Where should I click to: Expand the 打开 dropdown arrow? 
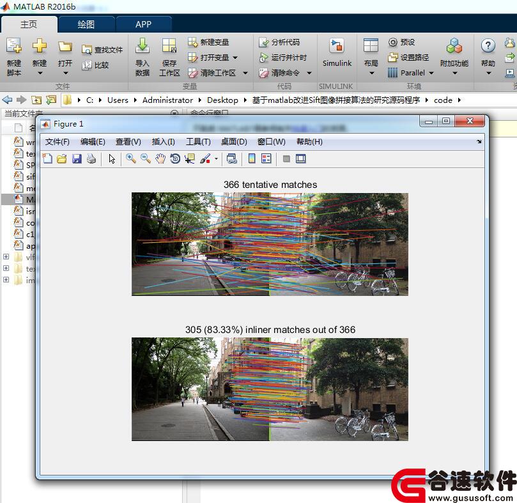pyautogui.click(x=65, y=74)
